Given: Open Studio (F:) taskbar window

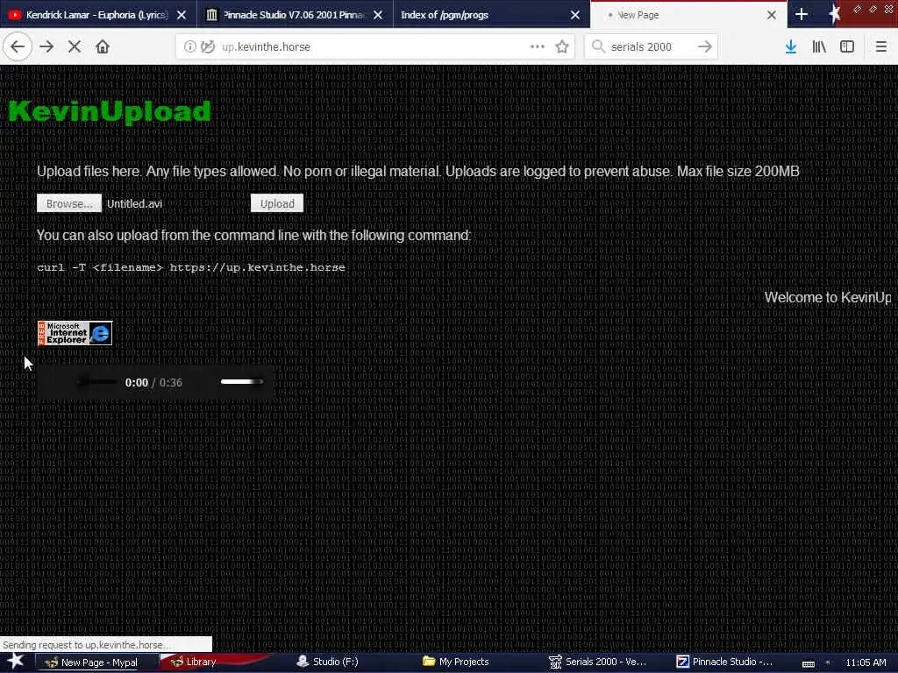Looking at the screenshot, I should coord(328,662).
